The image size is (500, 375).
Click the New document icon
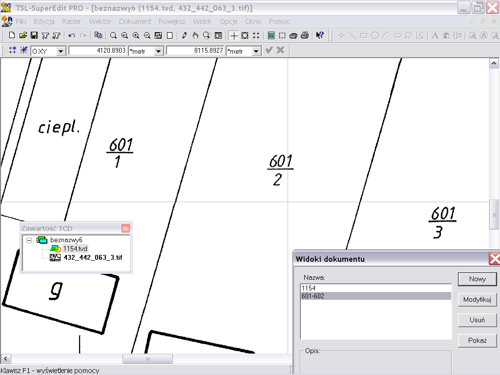pyautogui.click(x=12, y=35)
